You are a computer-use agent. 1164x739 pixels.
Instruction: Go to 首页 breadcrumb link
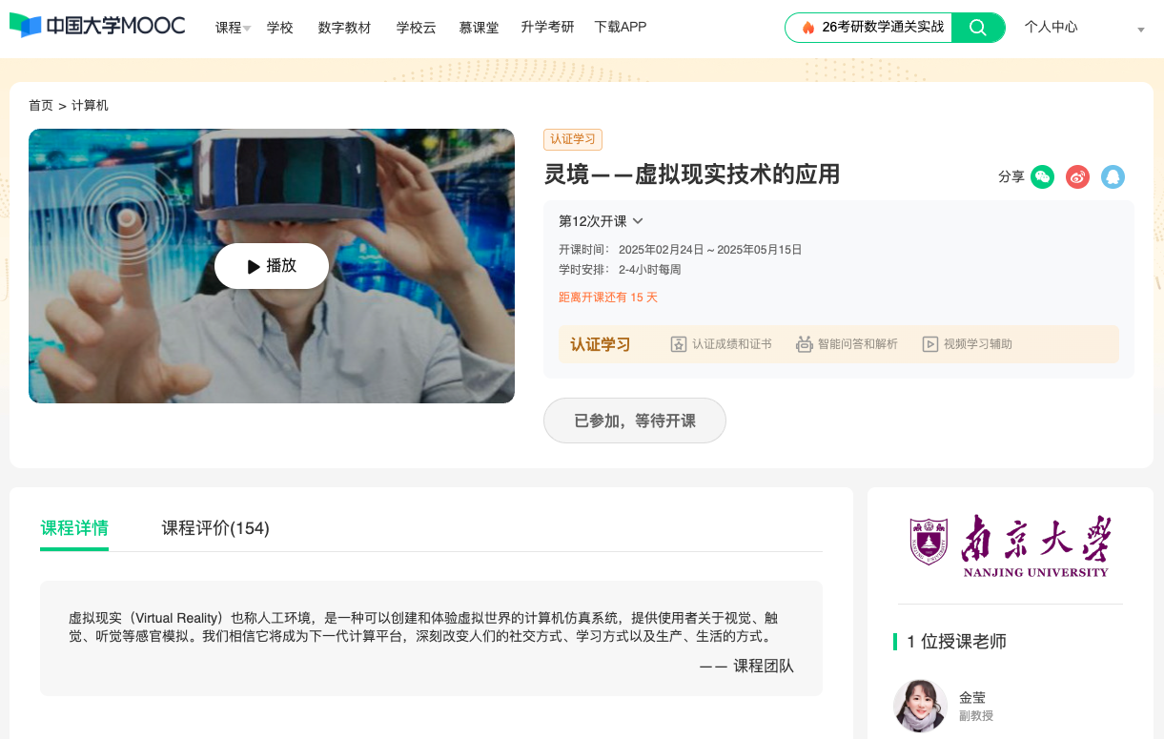pyautogui.click(x=41, y=106)
